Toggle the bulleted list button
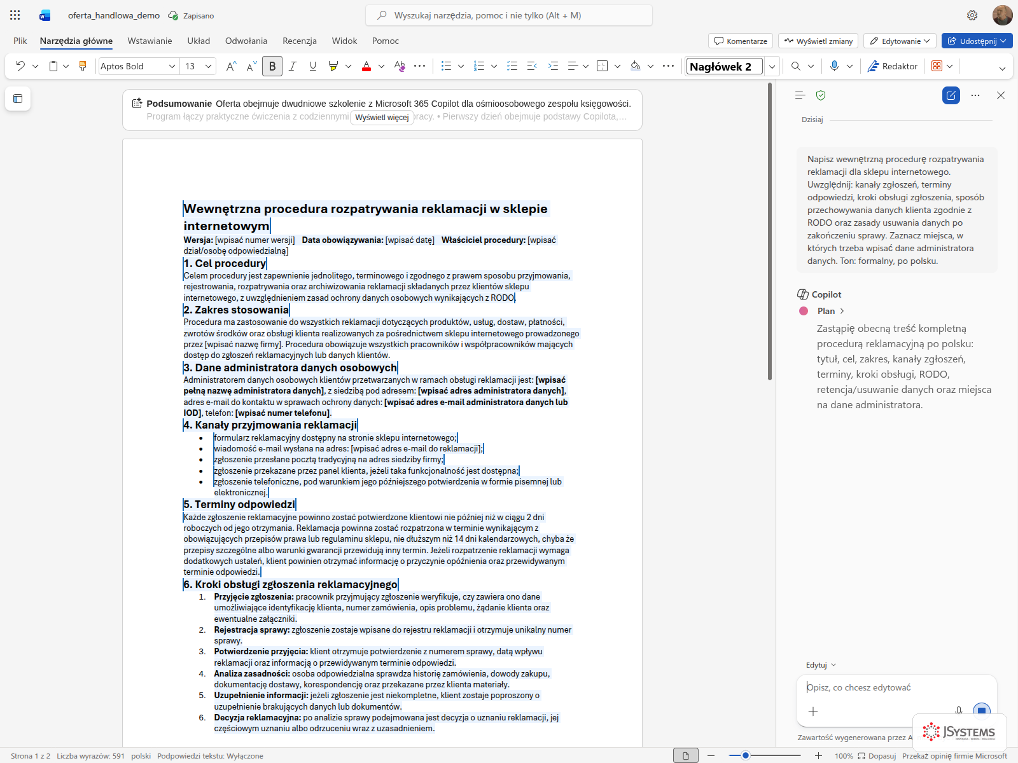This screenshot has width=1018, height=763. click(447, 66)
